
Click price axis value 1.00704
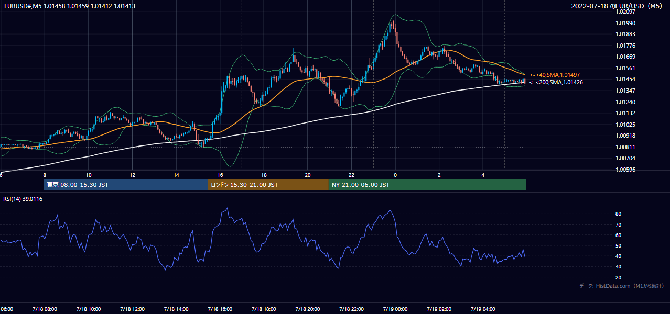tap(626, 158)
